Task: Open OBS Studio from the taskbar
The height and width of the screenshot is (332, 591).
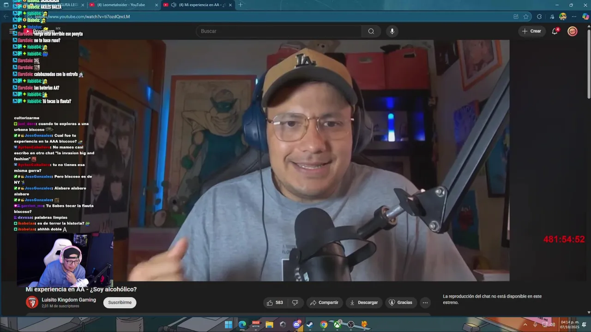Action: click(x=351, y=325)
